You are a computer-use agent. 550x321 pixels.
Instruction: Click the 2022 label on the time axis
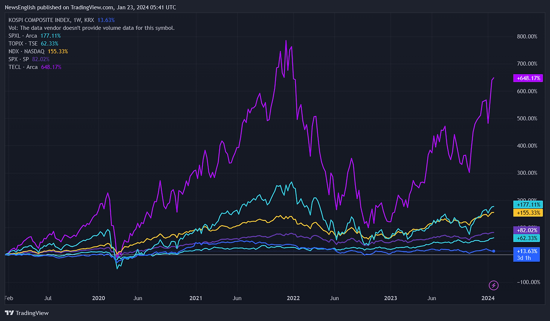tap(293, 298)
